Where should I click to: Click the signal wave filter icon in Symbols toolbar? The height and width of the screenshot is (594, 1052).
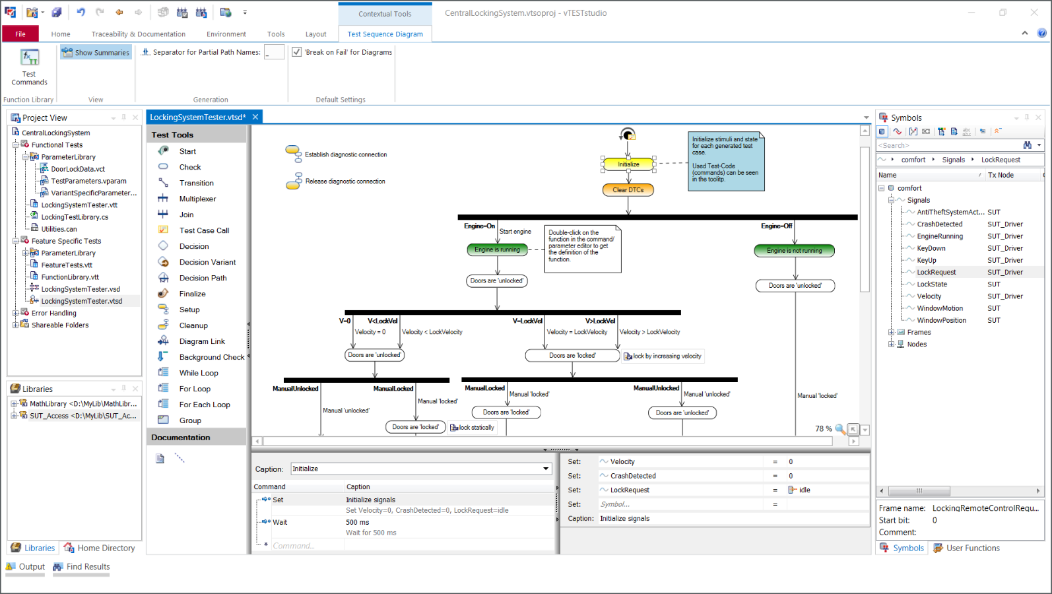[x=898, y=131]
